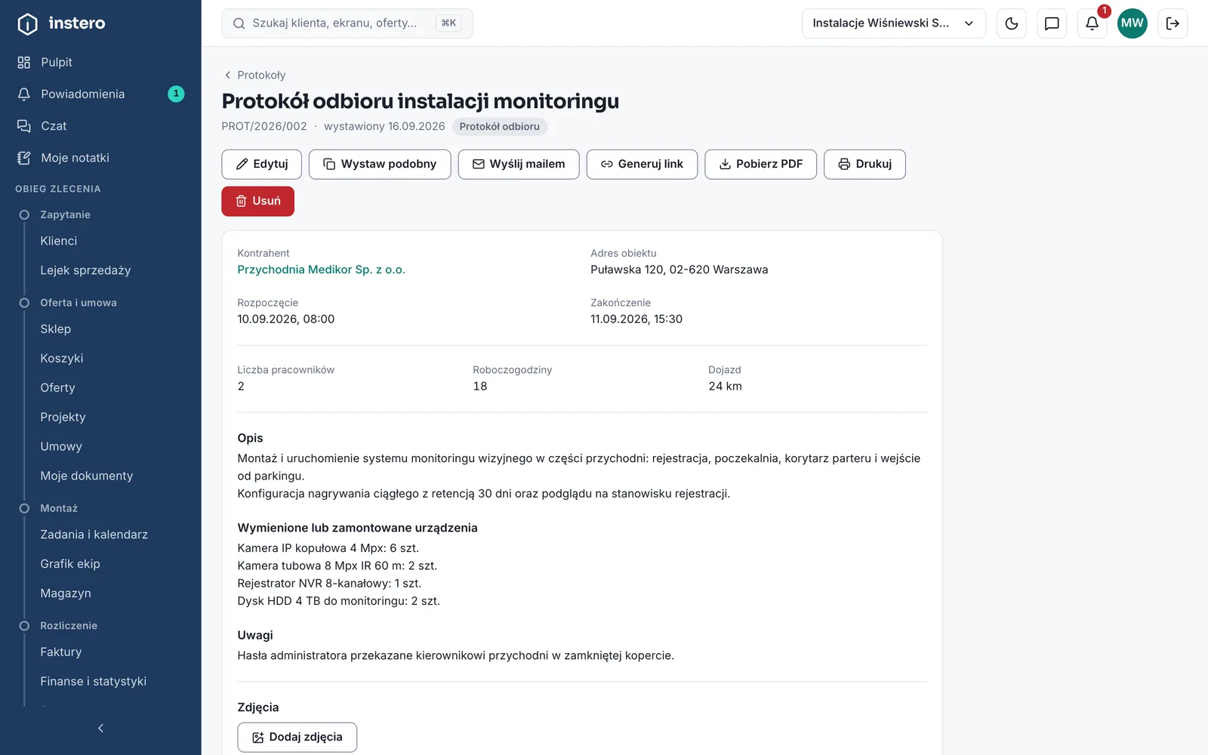Screen dimensions: 1208x755
Task: Go back to the Protokoły list
Action: (254, 75)
